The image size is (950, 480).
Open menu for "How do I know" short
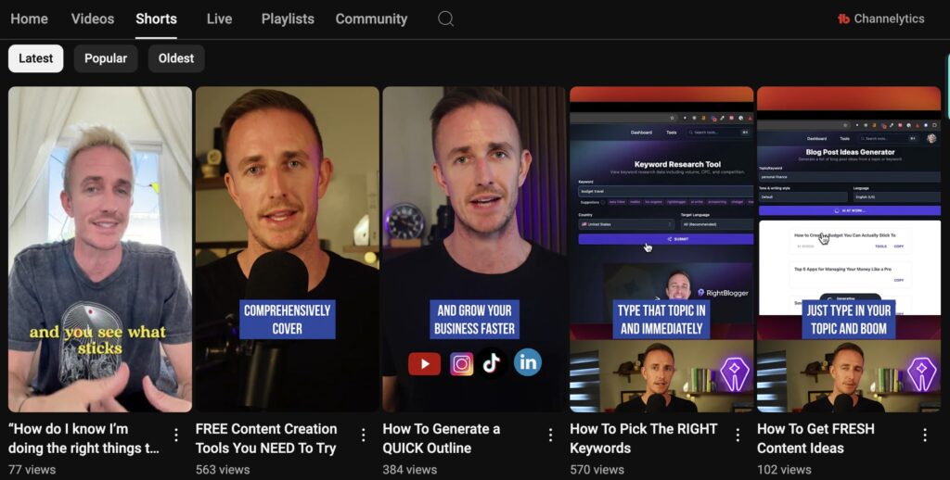[175, 435]
